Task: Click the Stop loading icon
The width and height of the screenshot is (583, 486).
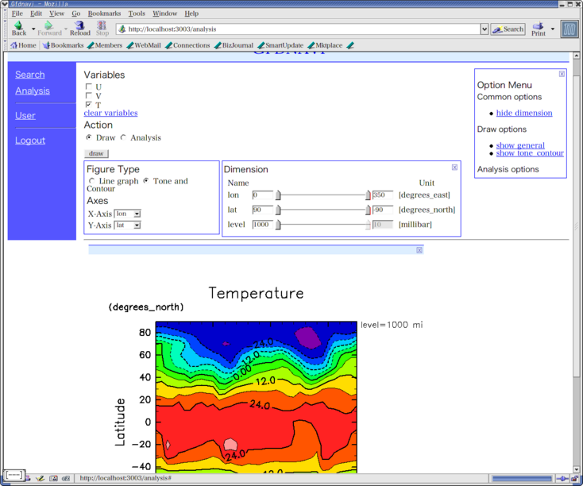Action: click(x=102, y=26)
